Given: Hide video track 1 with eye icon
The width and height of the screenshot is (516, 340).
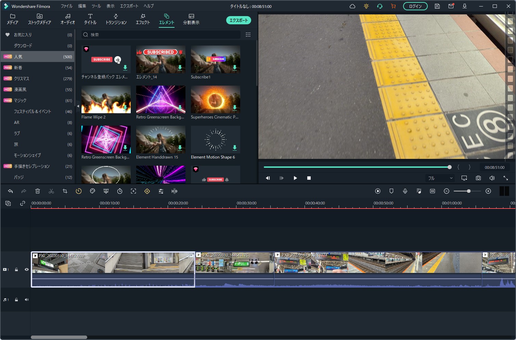Looking at the screenshot, I should coord(26,269).
